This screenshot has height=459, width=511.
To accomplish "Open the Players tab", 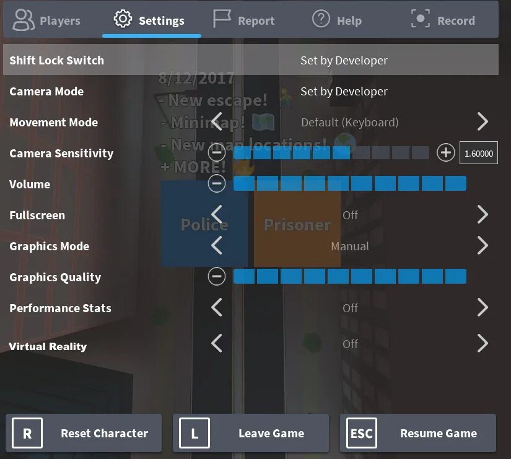I will [x=53, y=20].
